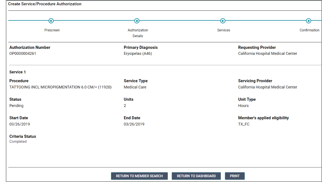Select the TX_FC eligibility value
Viewport: 322px width, 182px height.
tap(244, 124)
